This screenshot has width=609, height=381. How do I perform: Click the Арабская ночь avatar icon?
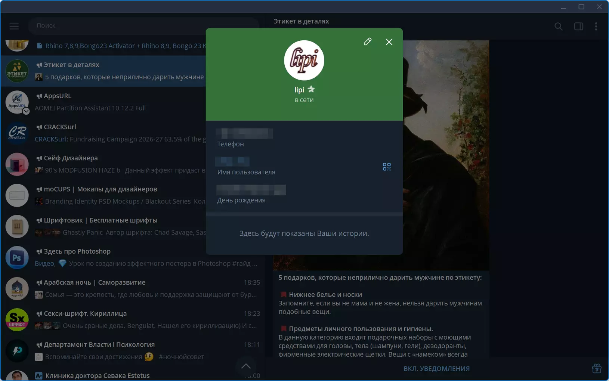pos(17,288)
